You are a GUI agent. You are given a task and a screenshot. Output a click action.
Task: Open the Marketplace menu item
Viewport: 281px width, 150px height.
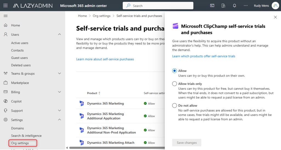[x=20, y=83]
